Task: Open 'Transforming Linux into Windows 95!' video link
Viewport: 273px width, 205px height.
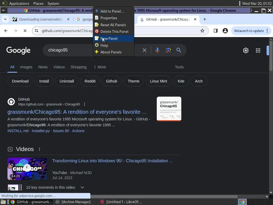Action: pyautogui.click(x=113, y=161)
